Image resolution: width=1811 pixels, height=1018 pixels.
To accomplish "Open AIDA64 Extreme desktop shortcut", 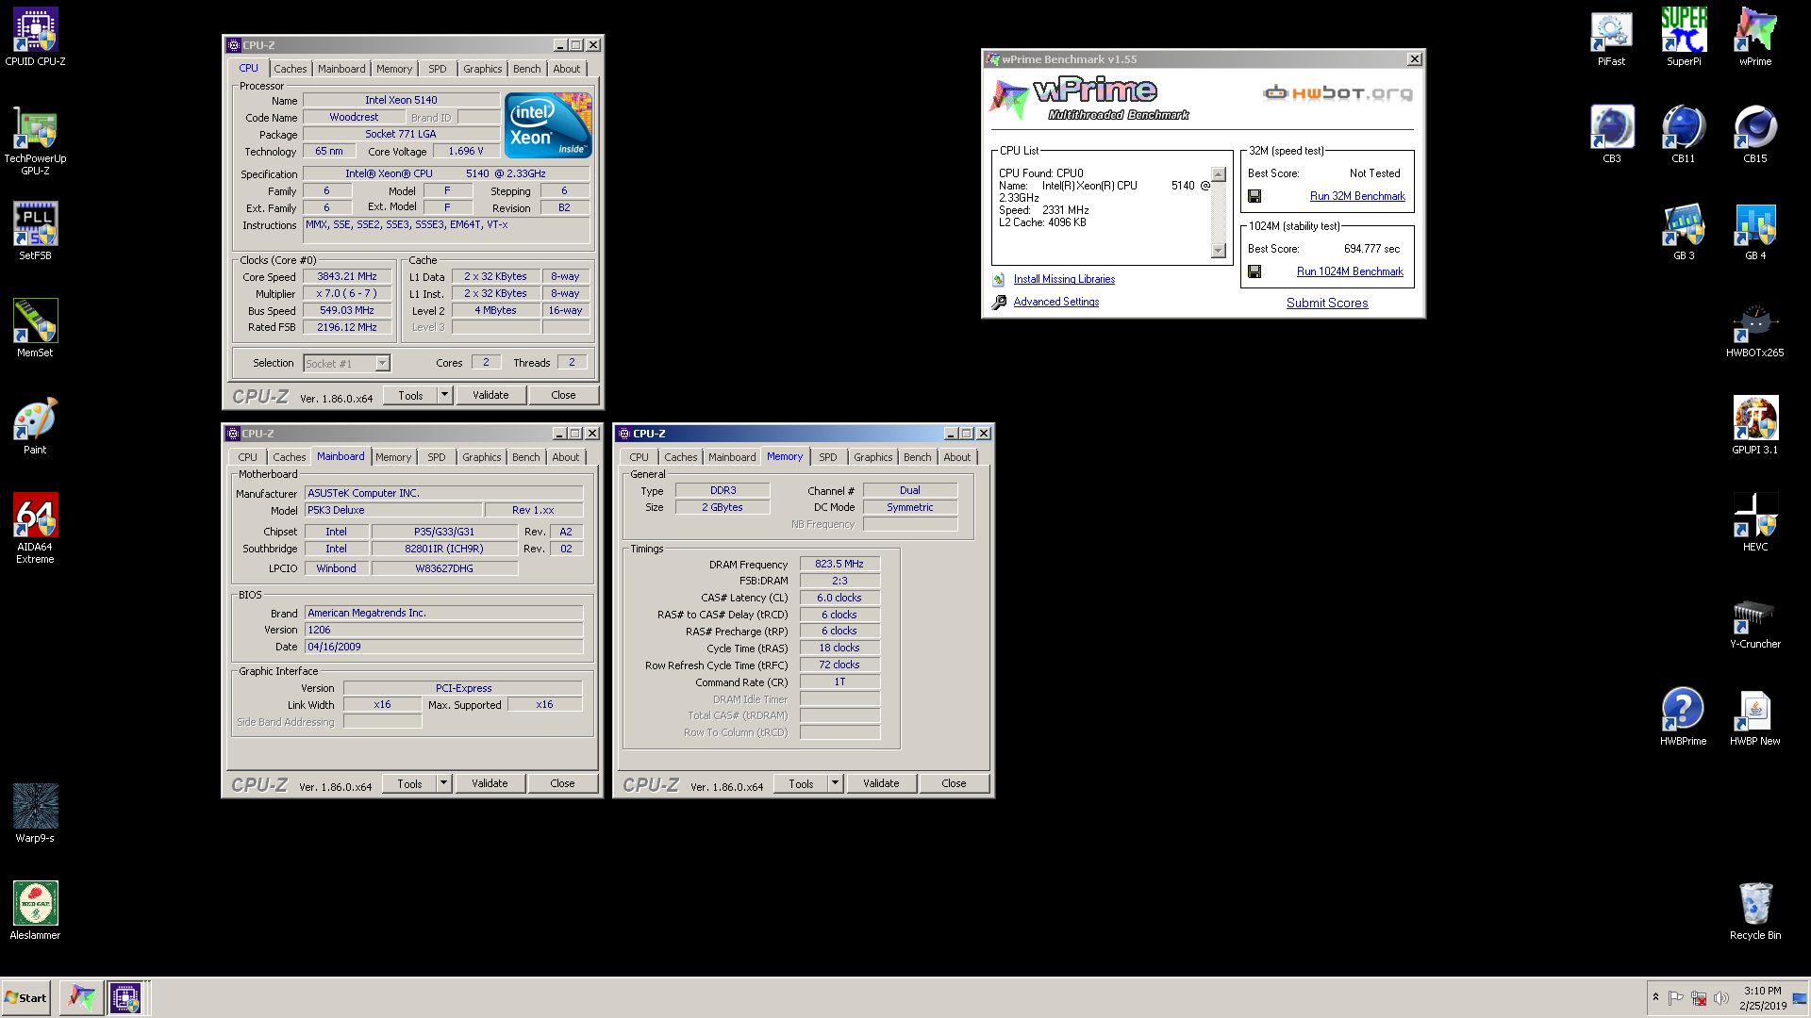I will coord(35,528).
